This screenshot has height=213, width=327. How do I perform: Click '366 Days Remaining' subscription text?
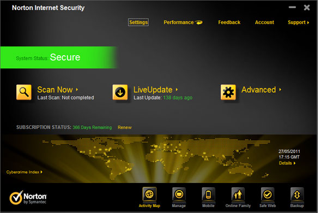pos(92,127)
